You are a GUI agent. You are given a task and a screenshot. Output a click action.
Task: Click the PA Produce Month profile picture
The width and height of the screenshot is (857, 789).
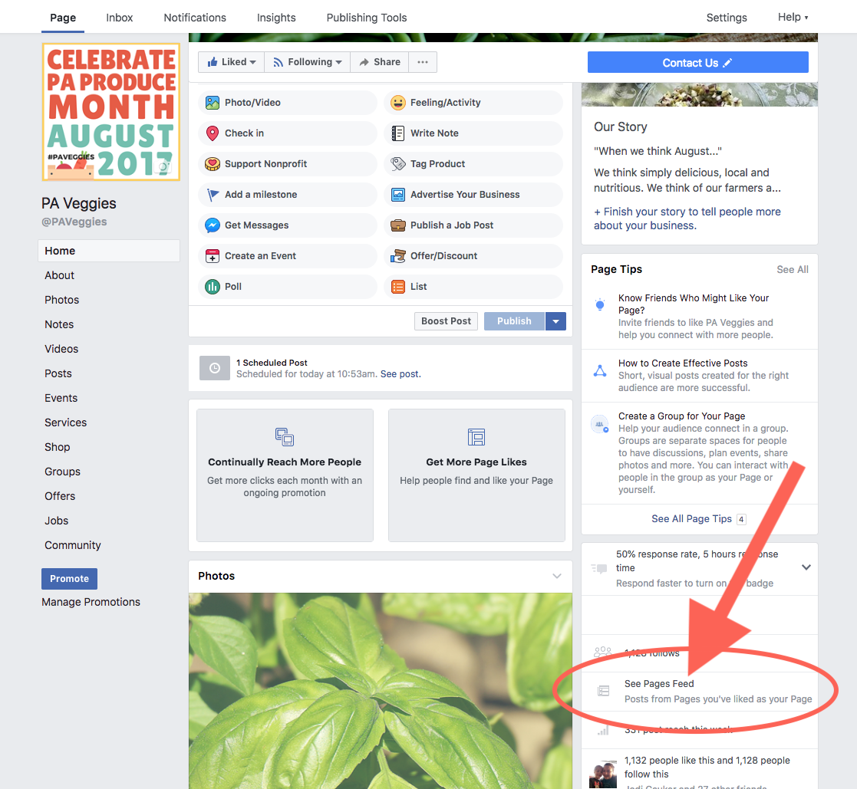pos(111,112)
